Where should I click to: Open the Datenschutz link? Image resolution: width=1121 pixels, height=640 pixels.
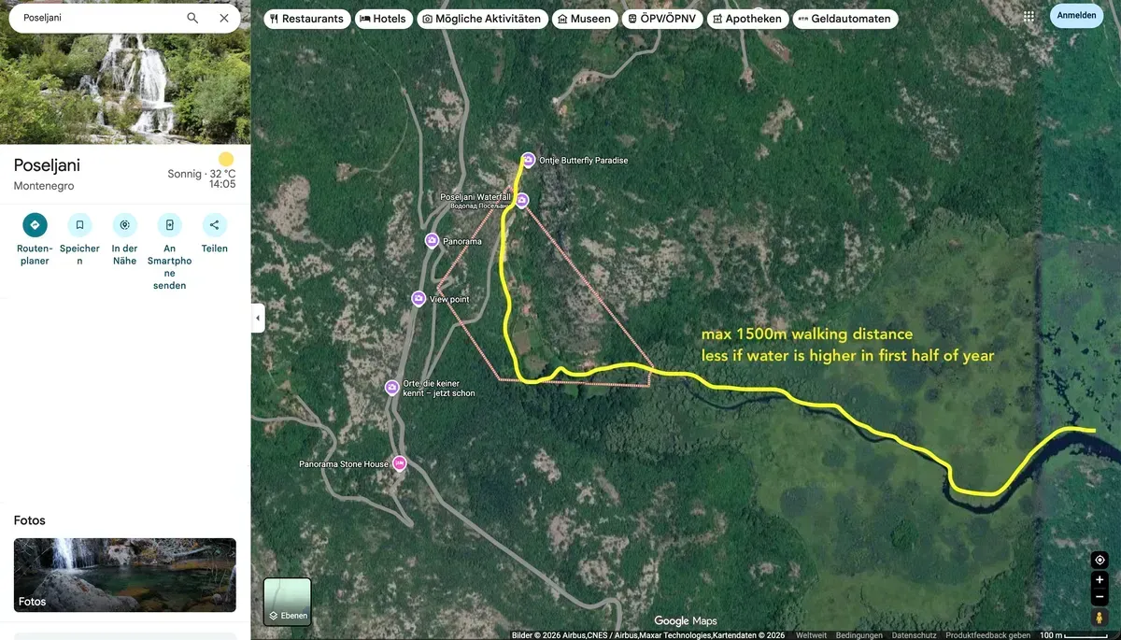tap(913, 635)
